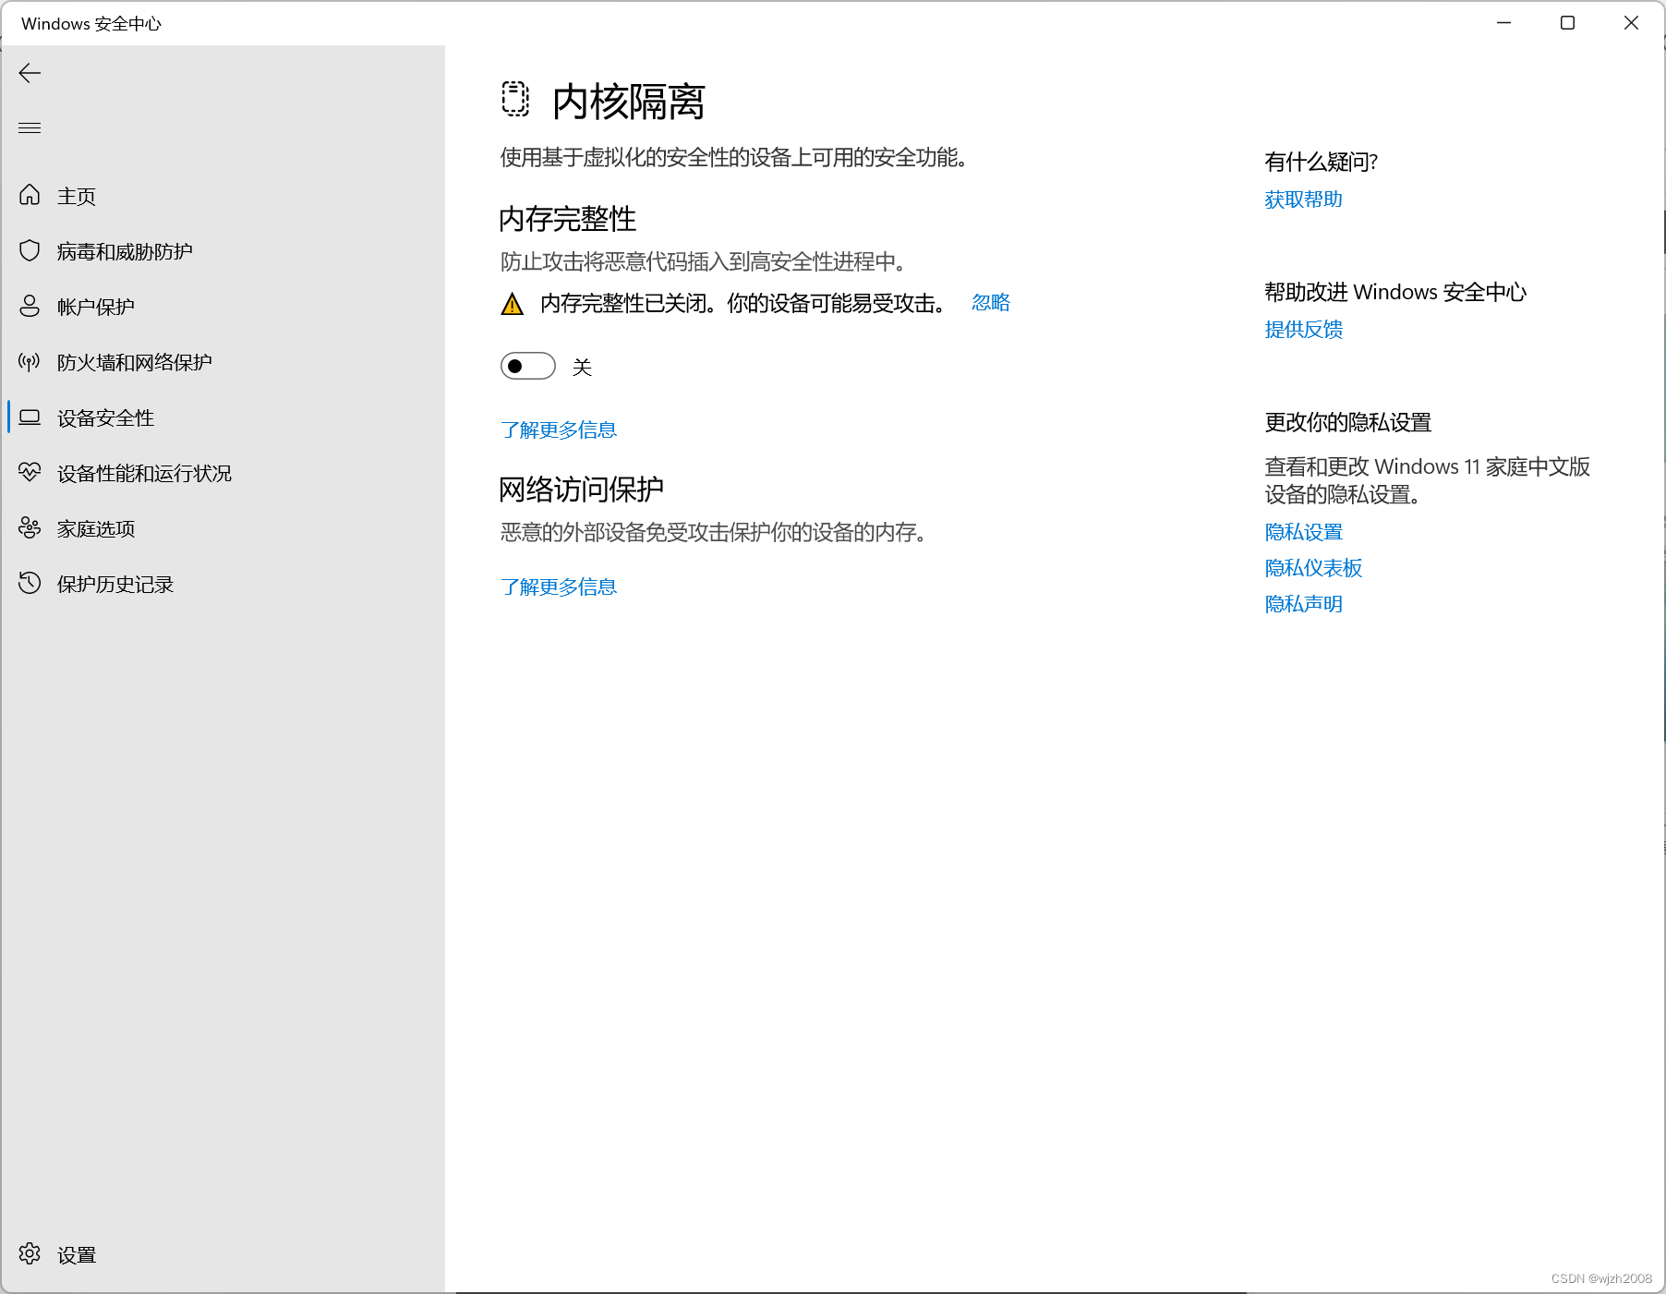The height and width of the screenshot is (1294, 1666).
Task: Select 设备安全性 device icon in sidebar
Action: [x=29, y=417]
